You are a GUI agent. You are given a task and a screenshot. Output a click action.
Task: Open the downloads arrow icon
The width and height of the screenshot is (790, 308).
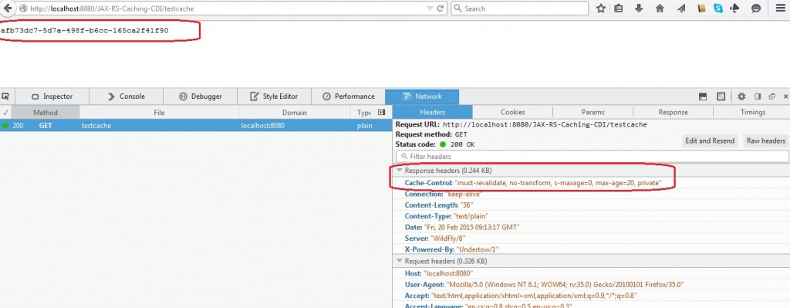[639, 8]
